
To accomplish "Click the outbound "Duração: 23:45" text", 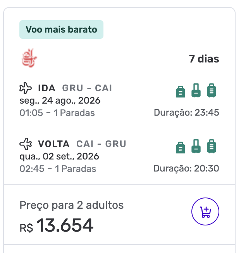I will coord(186,113).
